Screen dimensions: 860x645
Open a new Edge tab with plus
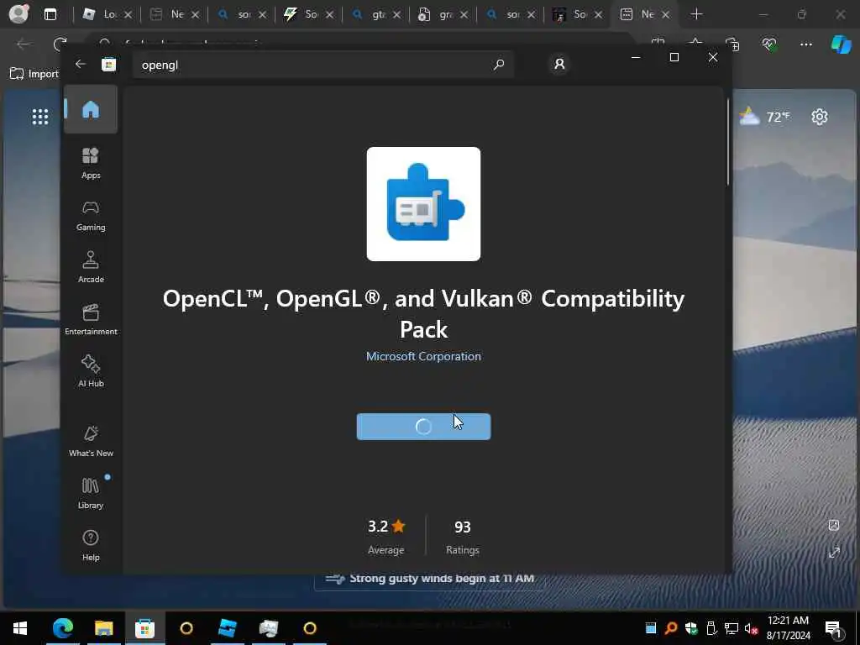(696, 14)
